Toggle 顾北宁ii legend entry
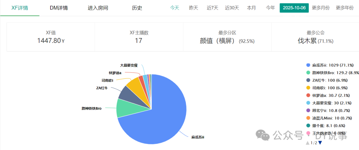The width and height of the screenshot is (359, 150). (328, 111)
